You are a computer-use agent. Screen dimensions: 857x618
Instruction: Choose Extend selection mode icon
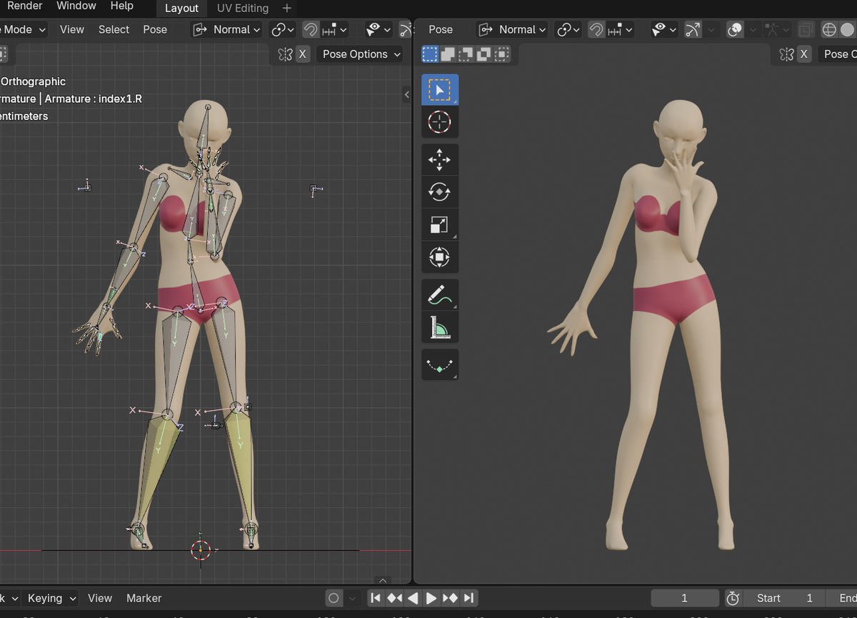coord(448,54)
